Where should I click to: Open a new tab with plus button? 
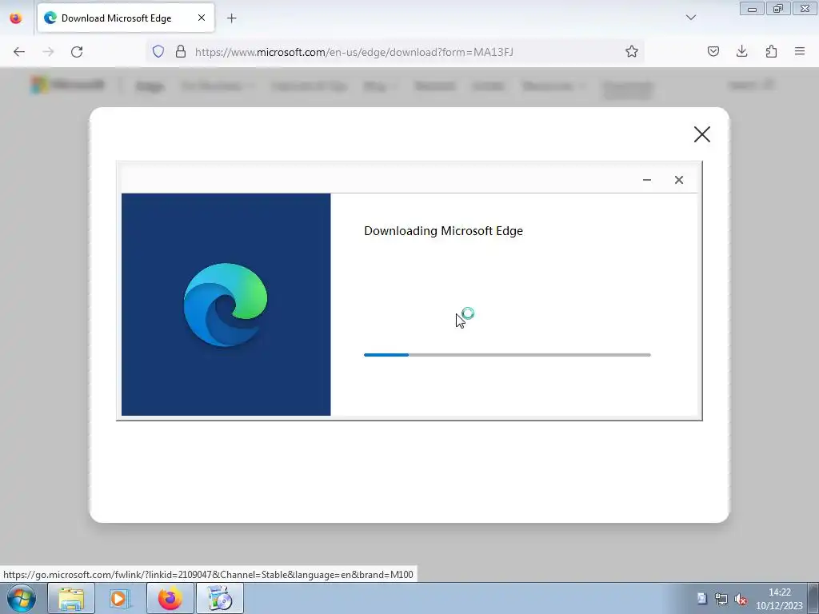(x=231, y=18)
